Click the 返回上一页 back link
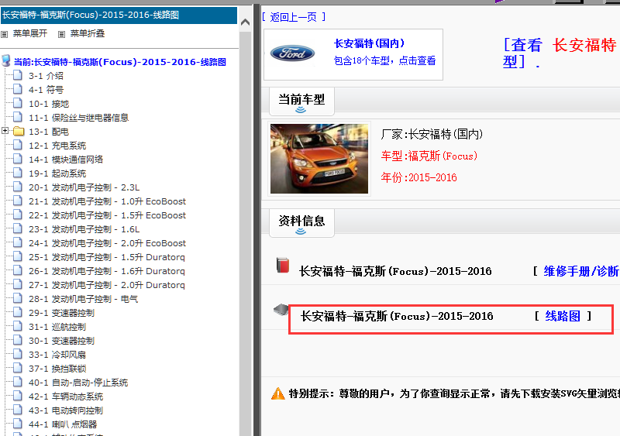This screenshot has width=620, height=436. tap(294, 17)
